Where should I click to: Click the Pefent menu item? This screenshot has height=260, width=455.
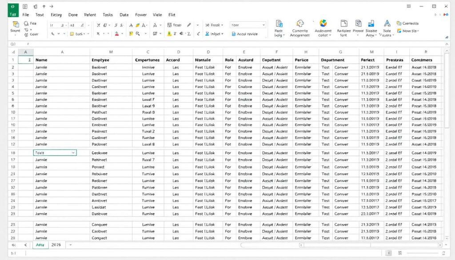coord(90,15)
